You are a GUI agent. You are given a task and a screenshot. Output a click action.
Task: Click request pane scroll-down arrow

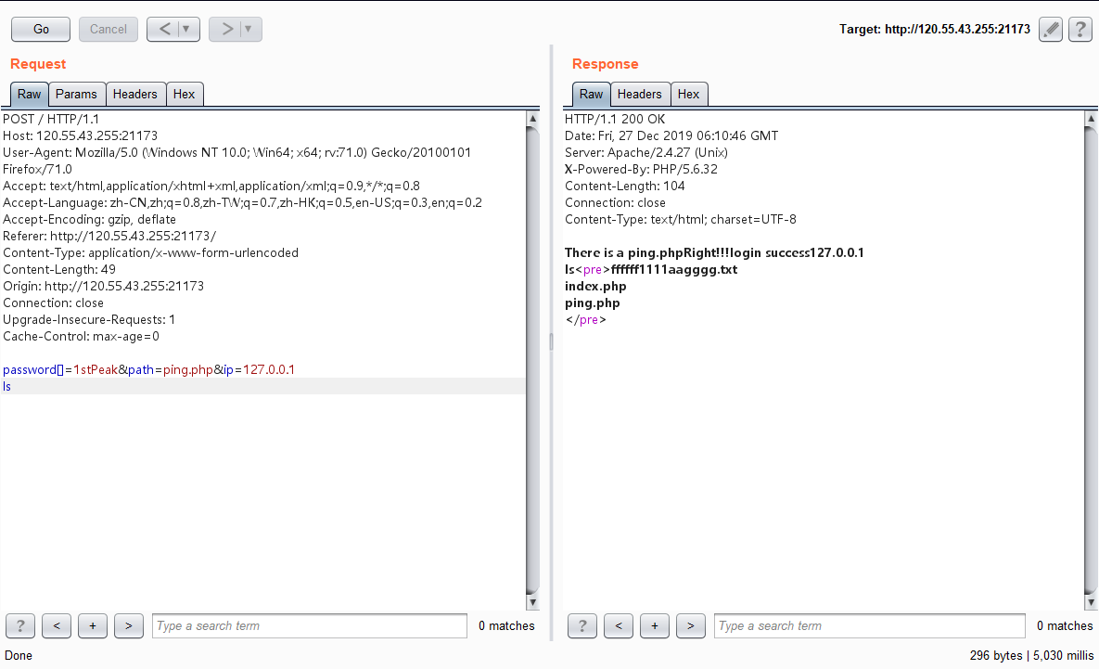(532, 602)
